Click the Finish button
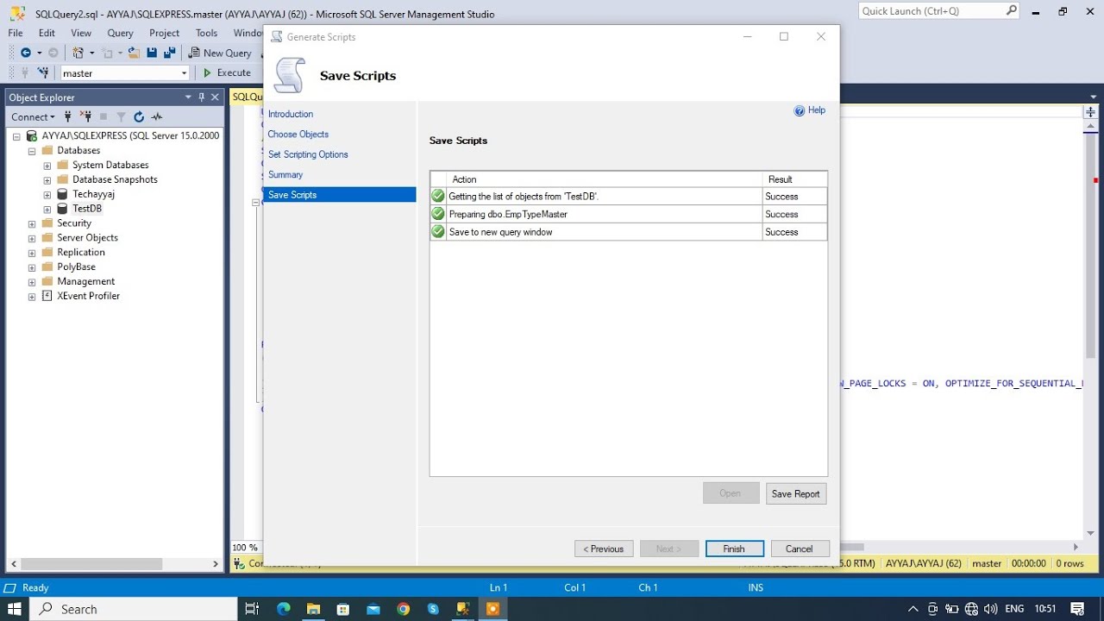 734,549
